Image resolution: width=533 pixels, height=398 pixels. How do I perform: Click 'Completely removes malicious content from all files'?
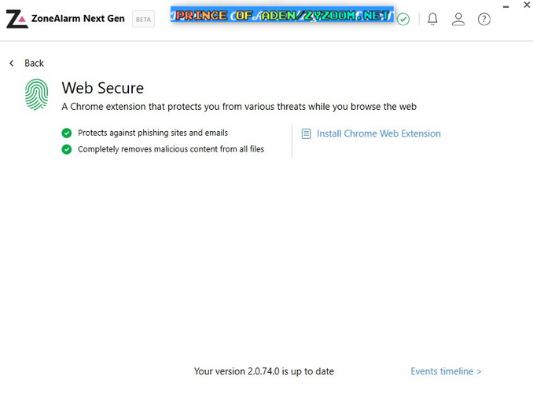171,149
